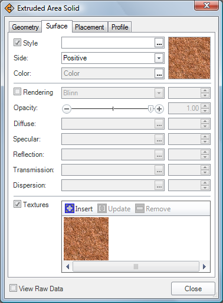Increment the Dispersion spinner up arrow
This screenshot has height=303, width=223.
[x=205, y=183]
